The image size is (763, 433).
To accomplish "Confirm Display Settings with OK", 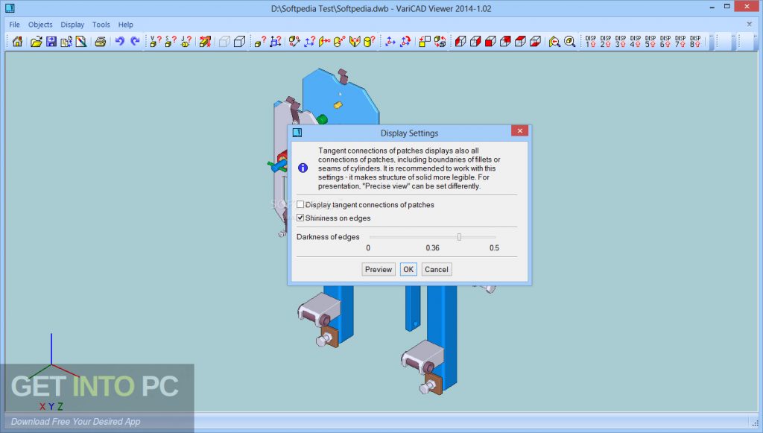I will [x=408, y=270].
